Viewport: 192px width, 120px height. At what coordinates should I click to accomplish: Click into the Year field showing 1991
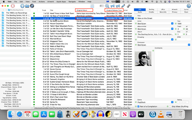(x=184, y=24)
